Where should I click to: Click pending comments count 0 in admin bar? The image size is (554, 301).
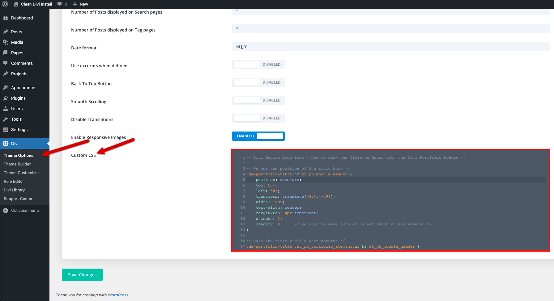click(x=66, y=4)
